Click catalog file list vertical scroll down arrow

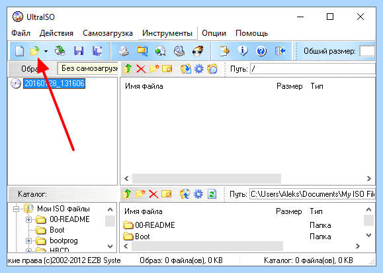click(368, 235)
